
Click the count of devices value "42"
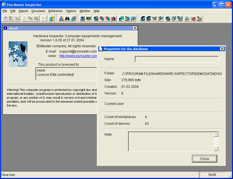147,123
